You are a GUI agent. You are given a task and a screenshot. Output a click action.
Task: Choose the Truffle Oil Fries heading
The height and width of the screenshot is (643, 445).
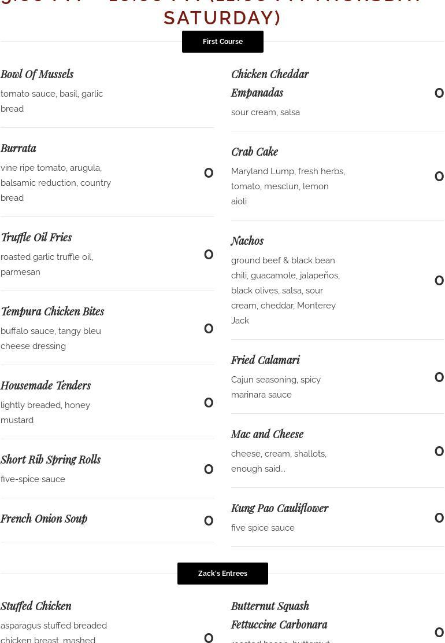point(36,237)
